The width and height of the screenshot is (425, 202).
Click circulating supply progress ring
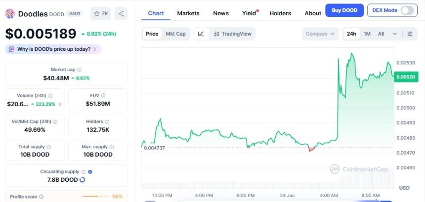(82, 179)
